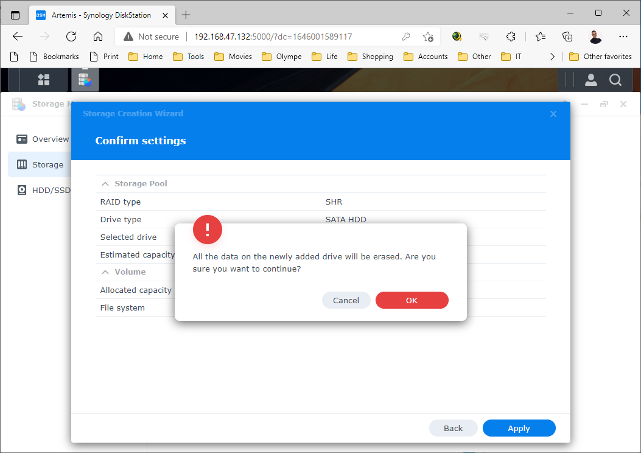The image size is (641, 453).
Task: Click the Storage Manager taskbar icon
Action: (x=85, y=79)
